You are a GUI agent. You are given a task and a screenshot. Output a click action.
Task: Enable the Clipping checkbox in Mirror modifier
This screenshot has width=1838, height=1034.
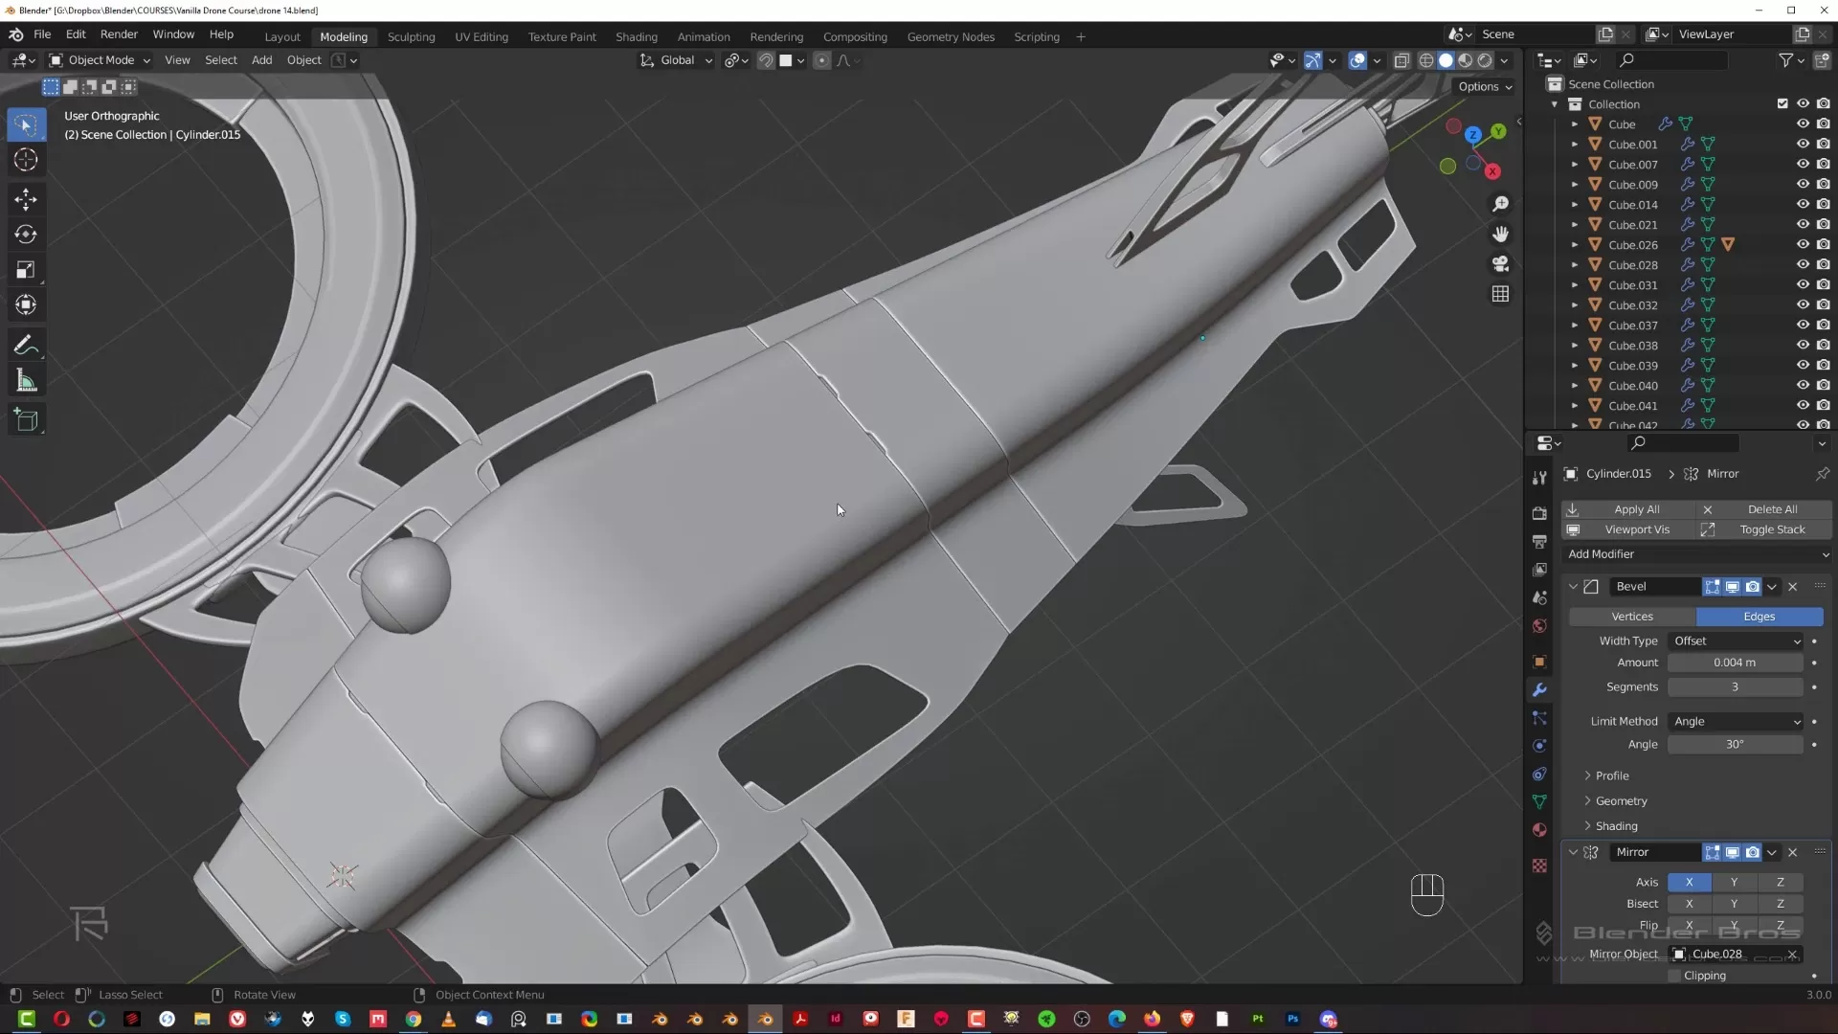click(x=1674, y=976)
